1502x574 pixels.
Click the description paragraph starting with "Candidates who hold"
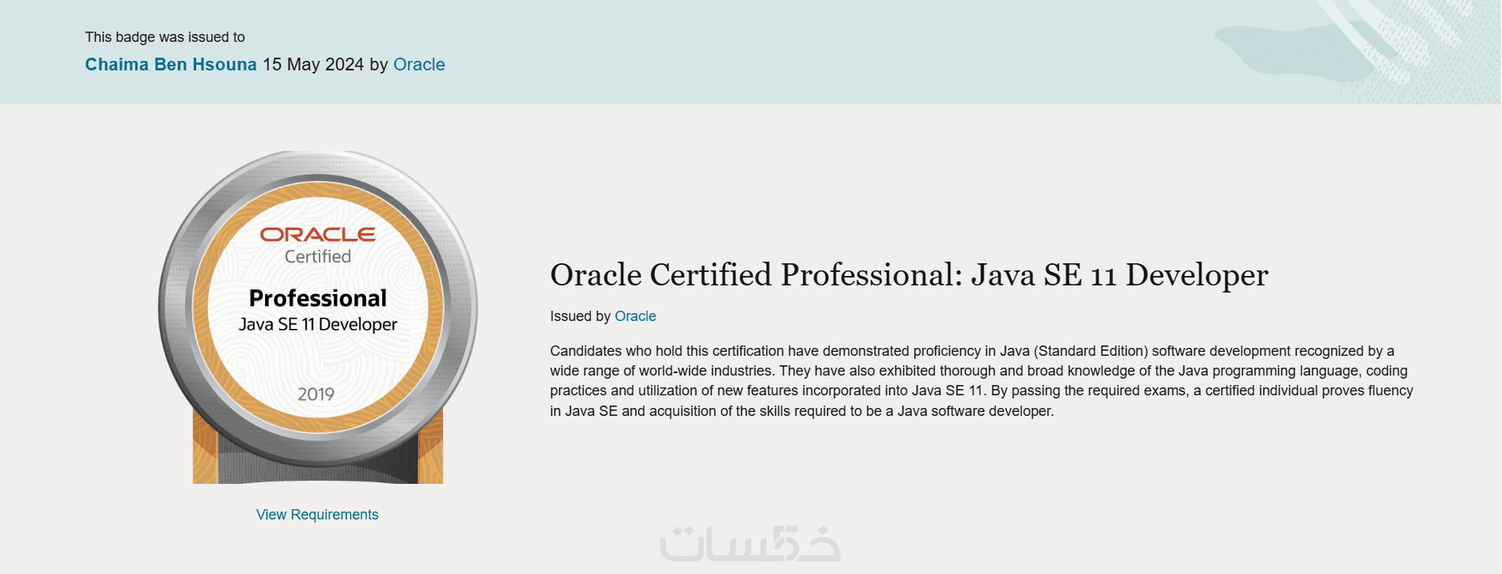982,381
